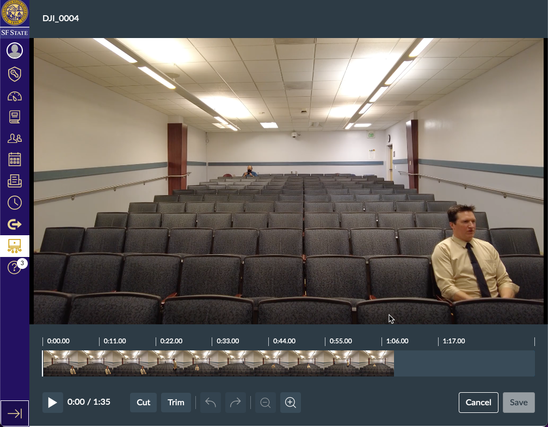The width and height of the screenshot is (548, 427).
Task: Click the 0:44.00 timeline marker
Action: pyautogui.click(x=284, y=341)
